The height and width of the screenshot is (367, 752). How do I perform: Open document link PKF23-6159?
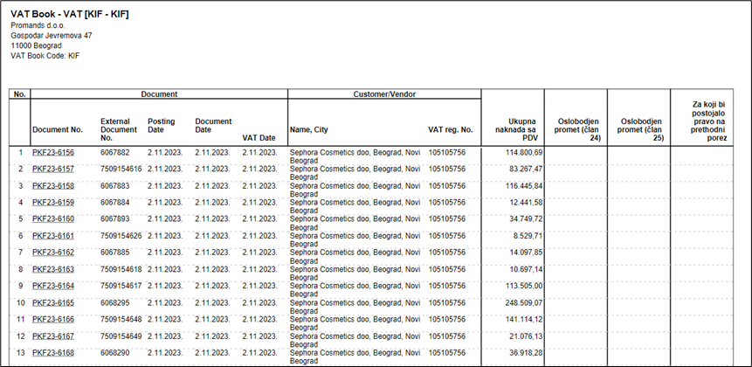coord(53,203)
